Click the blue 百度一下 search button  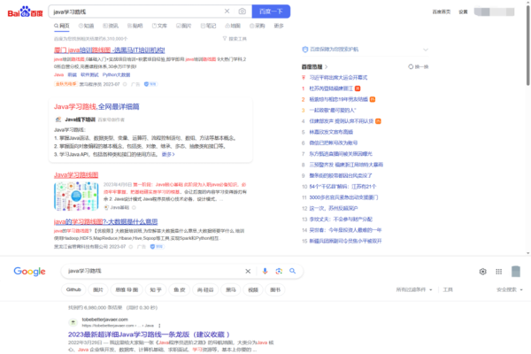pyautogui.click(x=271, y=12)
